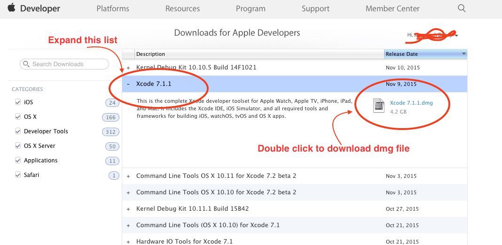
Task: Open the search magnifier in navbar
Action: click(461, 8)
